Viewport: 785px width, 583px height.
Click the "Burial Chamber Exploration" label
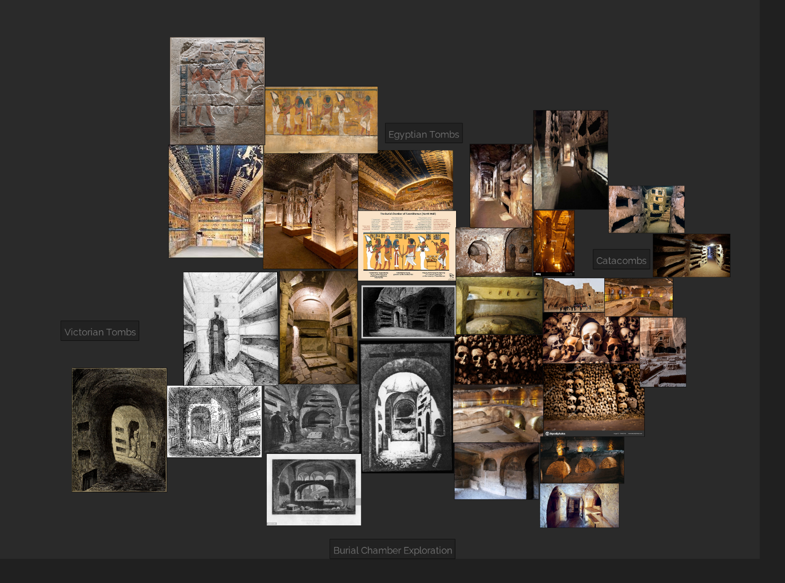[x=392, y=550]
